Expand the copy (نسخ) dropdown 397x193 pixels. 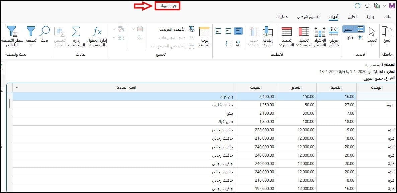[387, 45]
